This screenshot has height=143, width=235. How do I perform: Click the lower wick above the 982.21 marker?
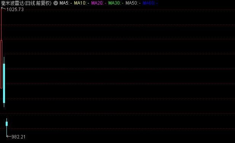coord(7,131)
